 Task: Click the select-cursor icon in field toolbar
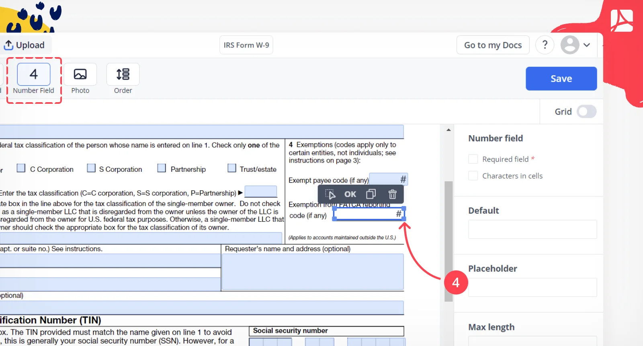330,194
